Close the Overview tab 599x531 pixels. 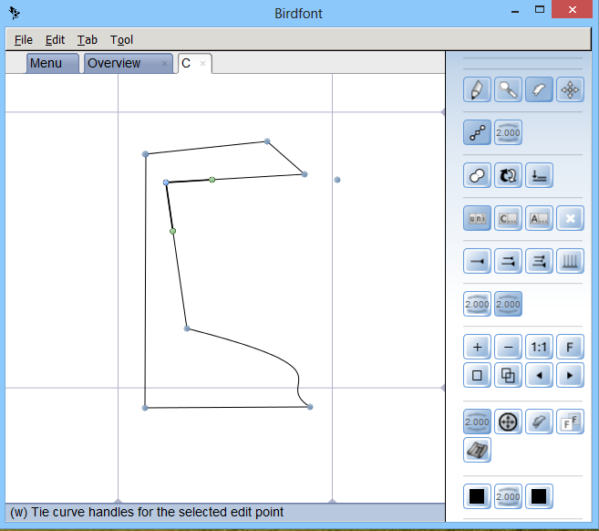tap(164, 64)
